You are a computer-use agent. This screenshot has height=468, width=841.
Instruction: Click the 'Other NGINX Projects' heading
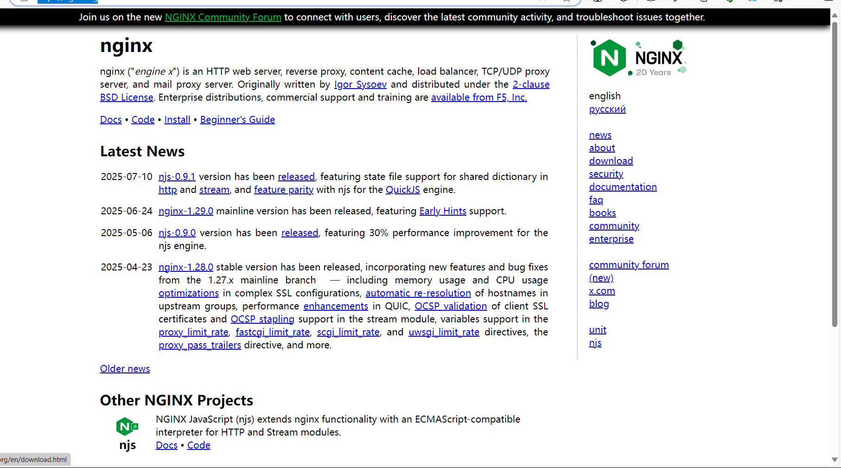click(x=177, y=400)
